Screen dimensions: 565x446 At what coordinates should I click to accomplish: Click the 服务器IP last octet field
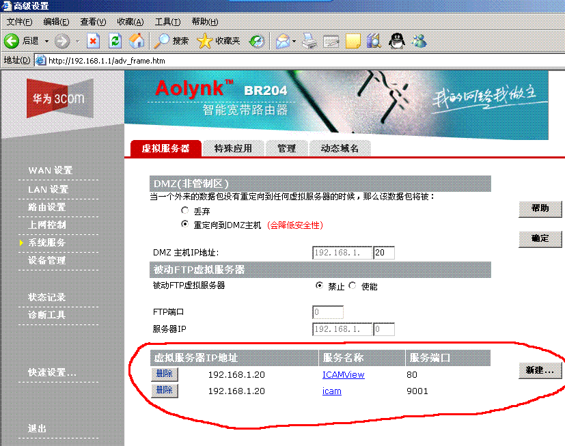(x=384, y=329)
